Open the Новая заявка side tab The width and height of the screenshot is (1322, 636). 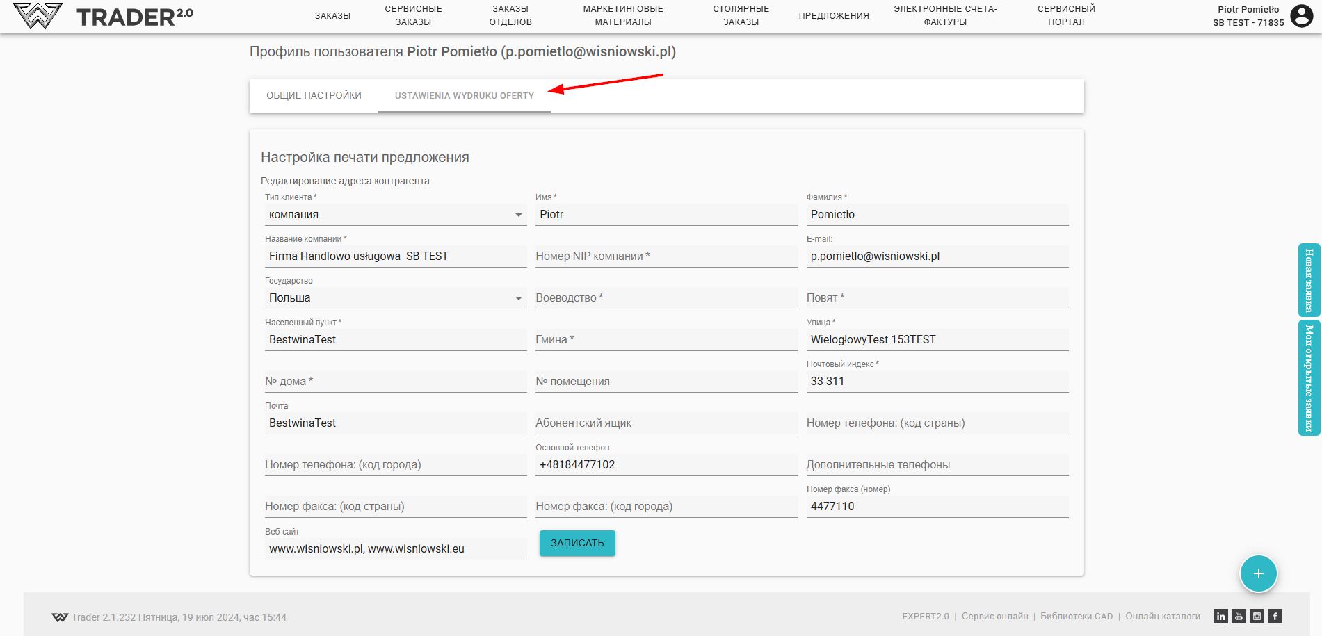[1309, 280]
